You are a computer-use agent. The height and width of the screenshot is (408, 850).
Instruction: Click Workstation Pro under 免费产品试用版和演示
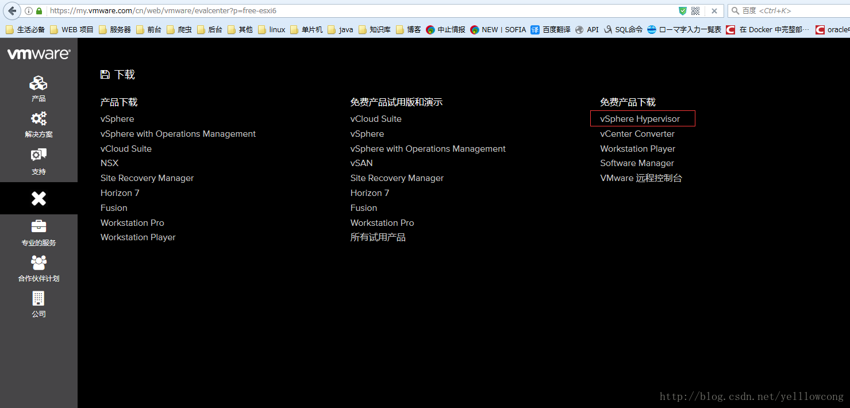pyautogui.click(x=382, y=223)
